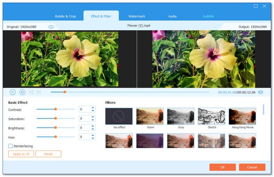The image size is (274, 177).
Task: Increase the Saturation value with up arrow
Action: (93, 117)
